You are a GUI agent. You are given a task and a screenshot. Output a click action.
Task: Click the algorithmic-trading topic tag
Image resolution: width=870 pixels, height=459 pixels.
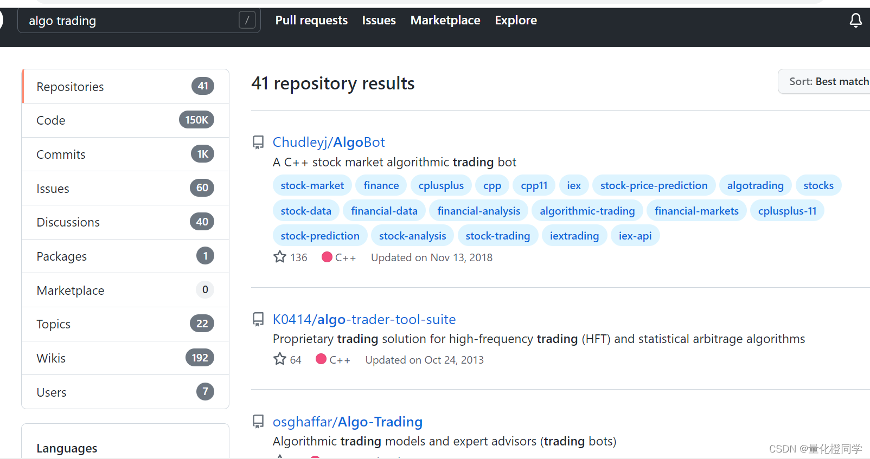click(x=587, y=211)
